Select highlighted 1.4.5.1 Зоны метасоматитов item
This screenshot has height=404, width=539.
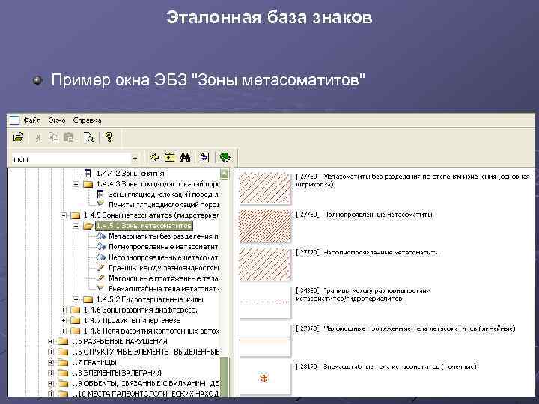(x=144, y=226)
